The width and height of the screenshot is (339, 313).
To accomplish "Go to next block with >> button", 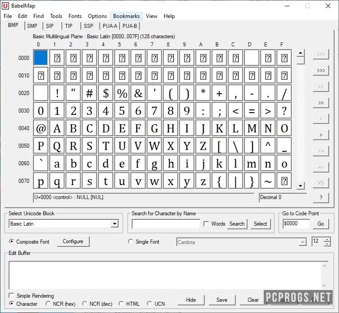I will [321, 103].
